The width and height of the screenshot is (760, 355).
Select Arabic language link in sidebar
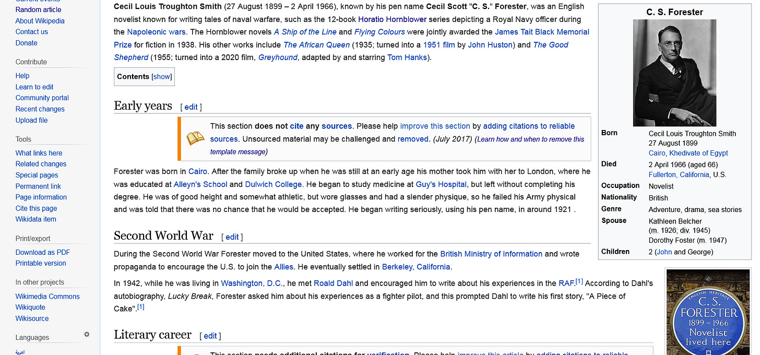click(20, 352)
